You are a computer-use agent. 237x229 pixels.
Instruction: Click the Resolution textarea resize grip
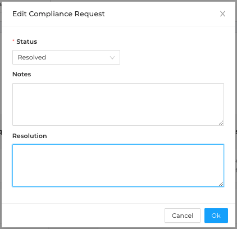(221, 184)
